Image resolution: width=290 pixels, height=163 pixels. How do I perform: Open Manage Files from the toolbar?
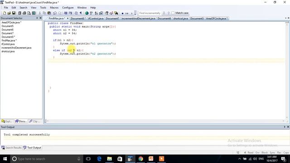[19, 13]
